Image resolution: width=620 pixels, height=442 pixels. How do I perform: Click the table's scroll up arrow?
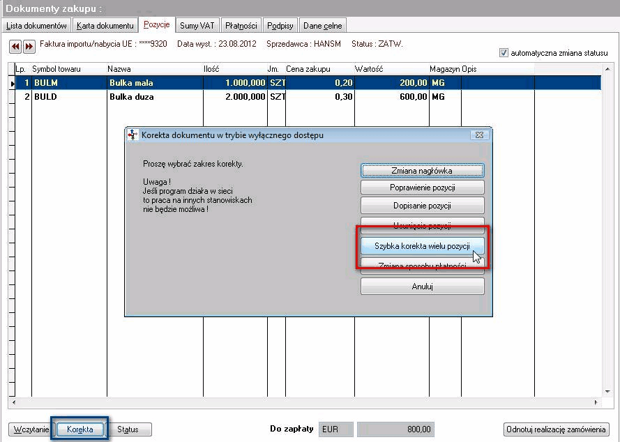coord(607,69)
